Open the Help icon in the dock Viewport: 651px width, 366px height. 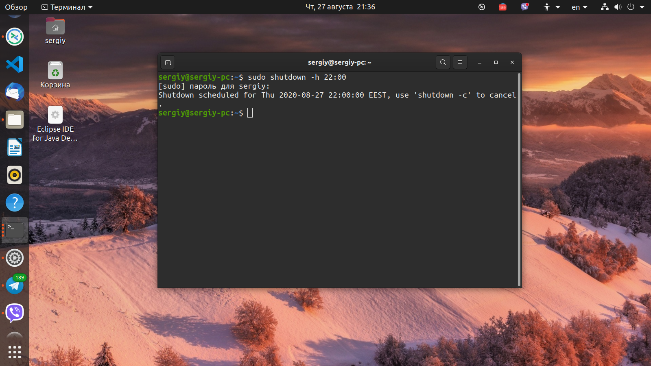pyautogui.click(x=15, y=203)
